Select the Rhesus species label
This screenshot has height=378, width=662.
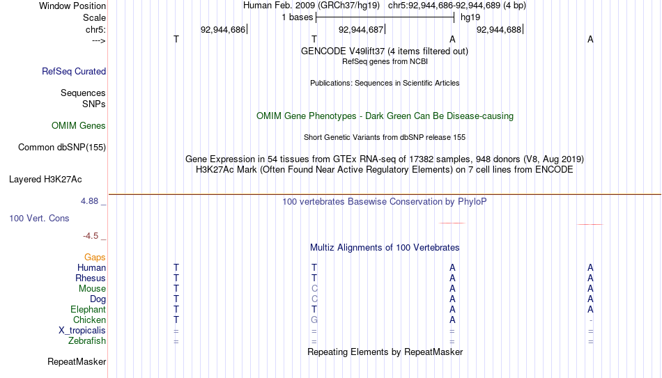(x=91, y=278)
